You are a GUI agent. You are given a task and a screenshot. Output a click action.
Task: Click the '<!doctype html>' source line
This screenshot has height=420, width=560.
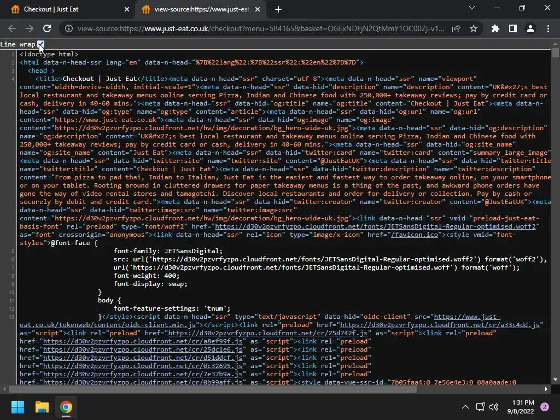[49, 54]
